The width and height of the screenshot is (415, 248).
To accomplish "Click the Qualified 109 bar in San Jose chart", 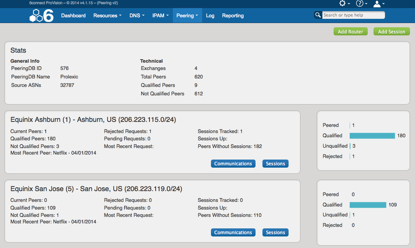I will click(x=368, y=205).
